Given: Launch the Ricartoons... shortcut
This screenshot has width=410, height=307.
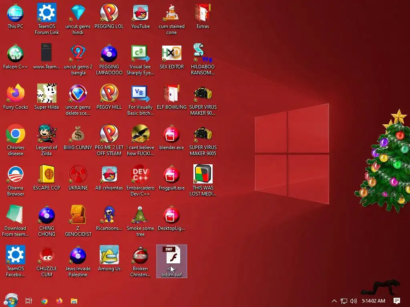Looking at the screenshot, I should [109, 219].
